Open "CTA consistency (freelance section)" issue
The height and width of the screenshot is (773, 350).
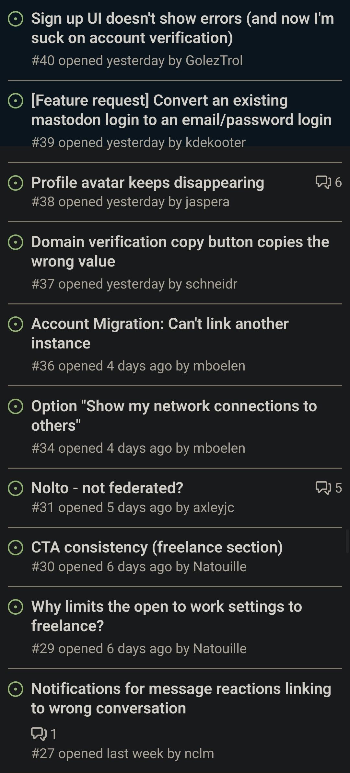click(157, 547)
